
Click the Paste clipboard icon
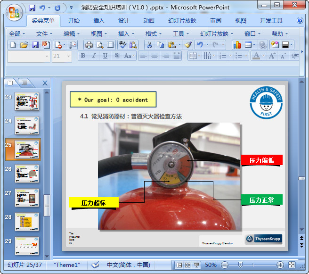[172, 45]
